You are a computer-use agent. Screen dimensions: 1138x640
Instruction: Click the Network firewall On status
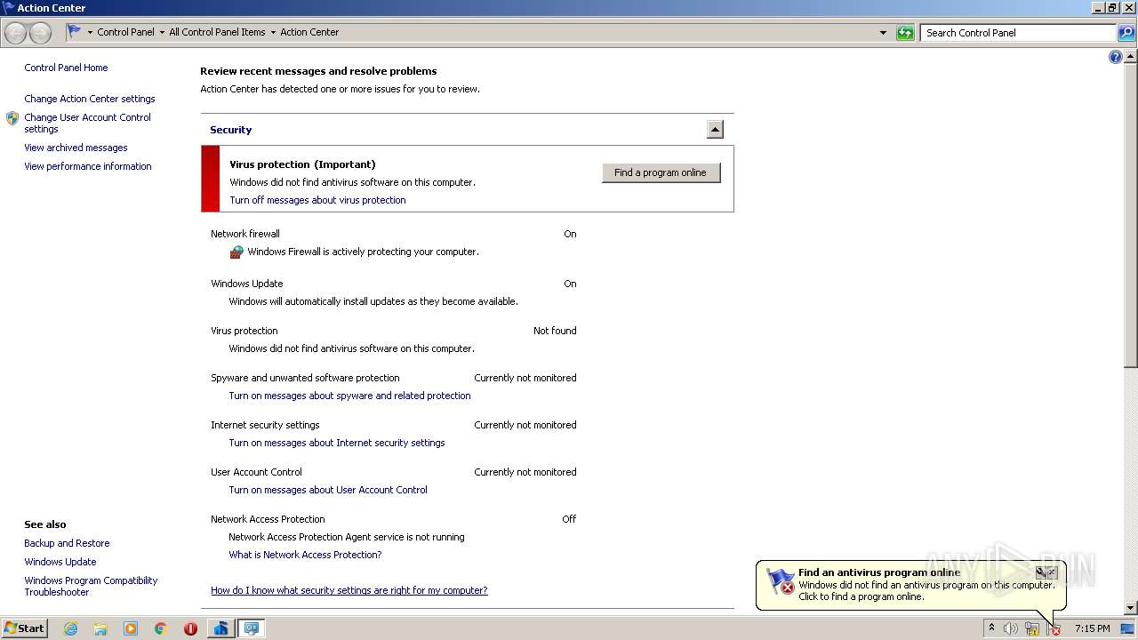click(x=570, y=234)
